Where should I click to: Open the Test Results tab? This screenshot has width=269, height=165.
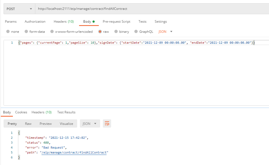click(x=66, y=112)
